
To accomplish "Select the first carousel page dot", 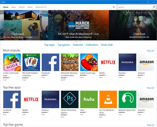I will tap(76, 42).
